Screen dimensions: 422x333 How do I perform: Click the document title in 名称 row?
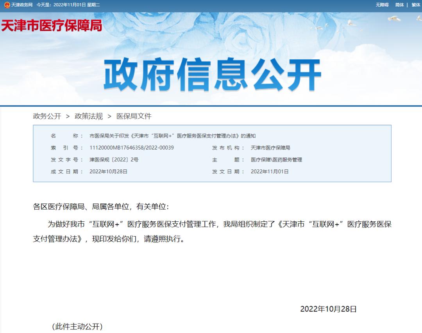pos(172,136)
